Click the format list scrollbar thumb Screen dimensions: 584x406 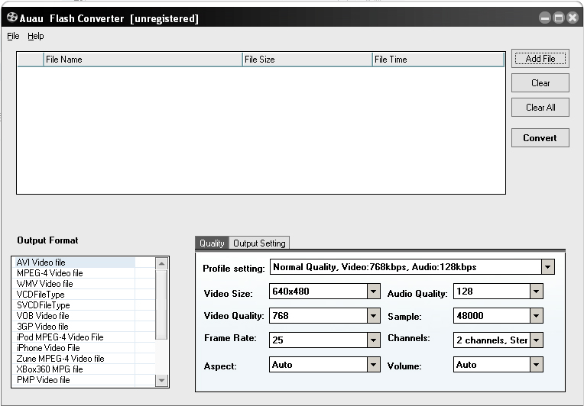coord(161,304)
